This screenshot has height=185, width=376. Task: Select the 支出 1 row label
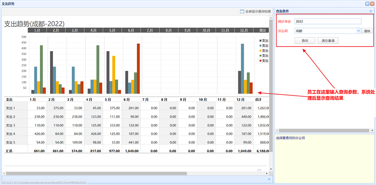[11, 108]
